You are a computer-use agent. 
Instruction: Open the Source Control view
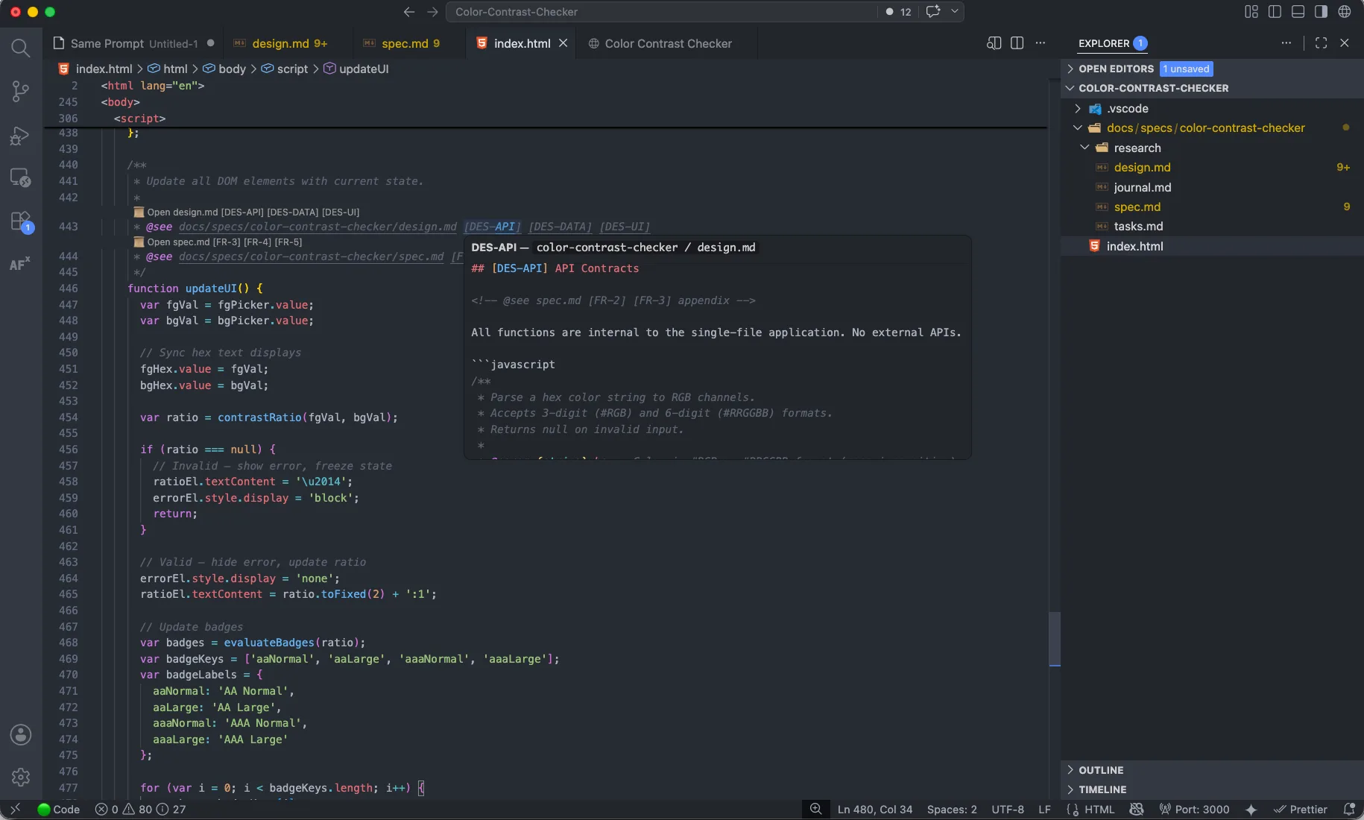(21, 92)
